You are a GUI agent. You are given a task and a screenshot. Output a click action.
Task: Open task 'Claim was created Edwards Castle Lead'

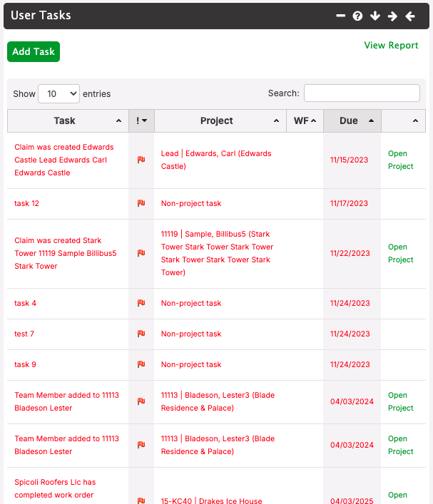(x=64, y=160)
